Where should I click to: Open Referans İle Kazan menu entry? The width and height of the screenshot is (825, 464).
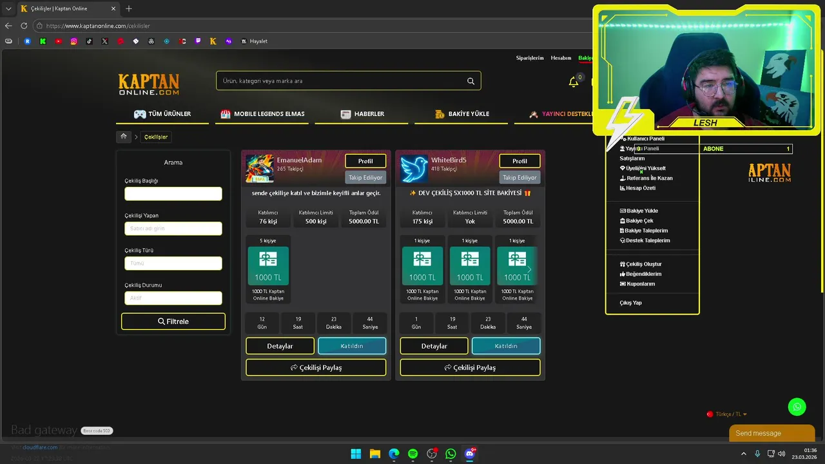tap(646, 178)
